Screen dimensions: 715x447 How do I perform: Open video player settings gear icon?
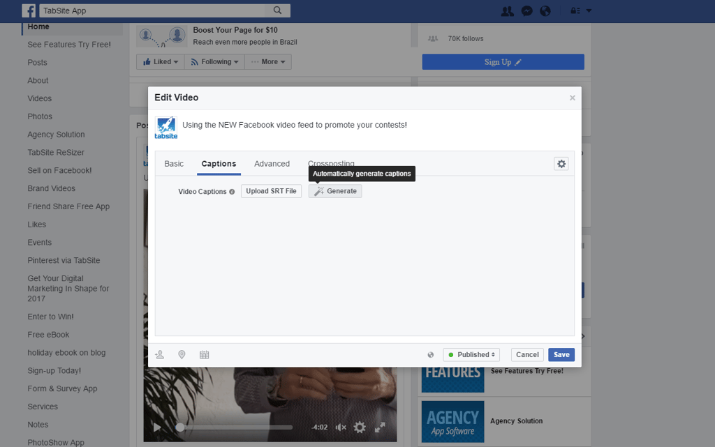(360, 427)
